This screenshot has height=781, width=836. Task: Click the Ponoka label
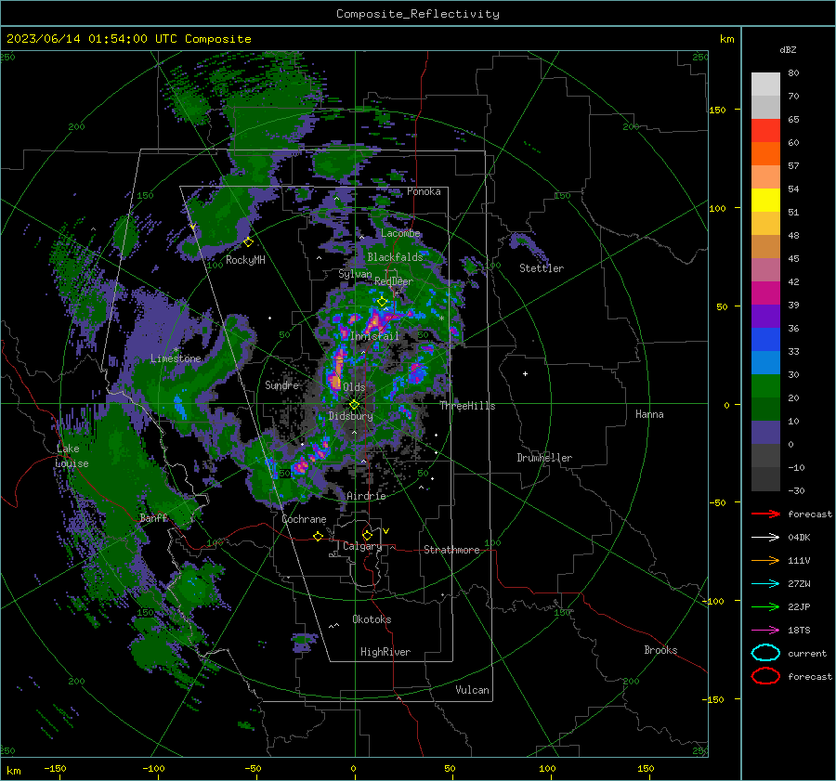[x=424, y=191]
